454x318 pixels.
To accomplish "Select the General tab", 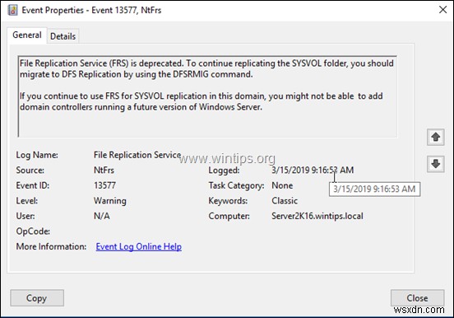I will coord(27,35).
